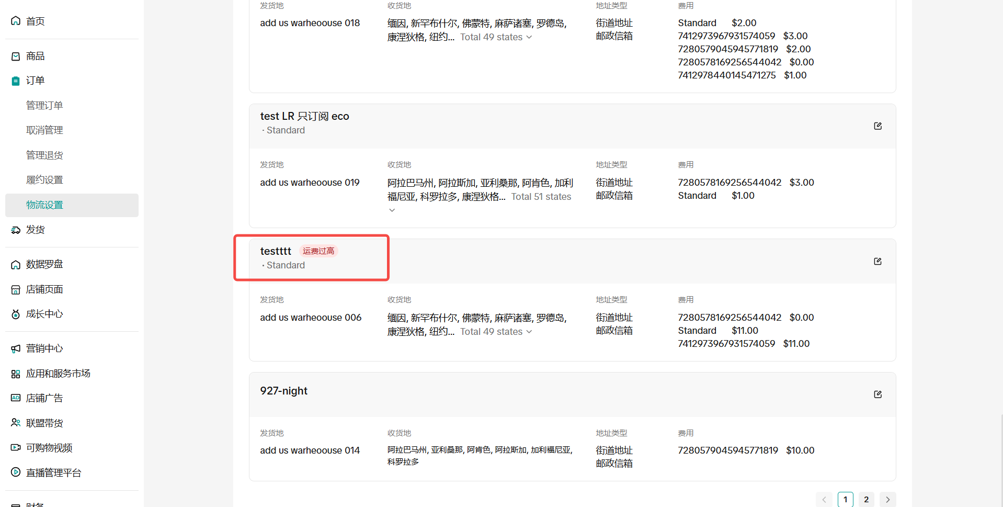Click the 发货 shipping truck icon

16,230
